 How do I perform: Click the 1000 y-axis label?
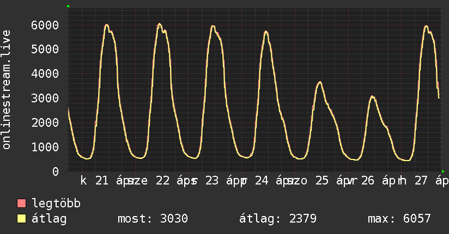click(x=45, y=147)
